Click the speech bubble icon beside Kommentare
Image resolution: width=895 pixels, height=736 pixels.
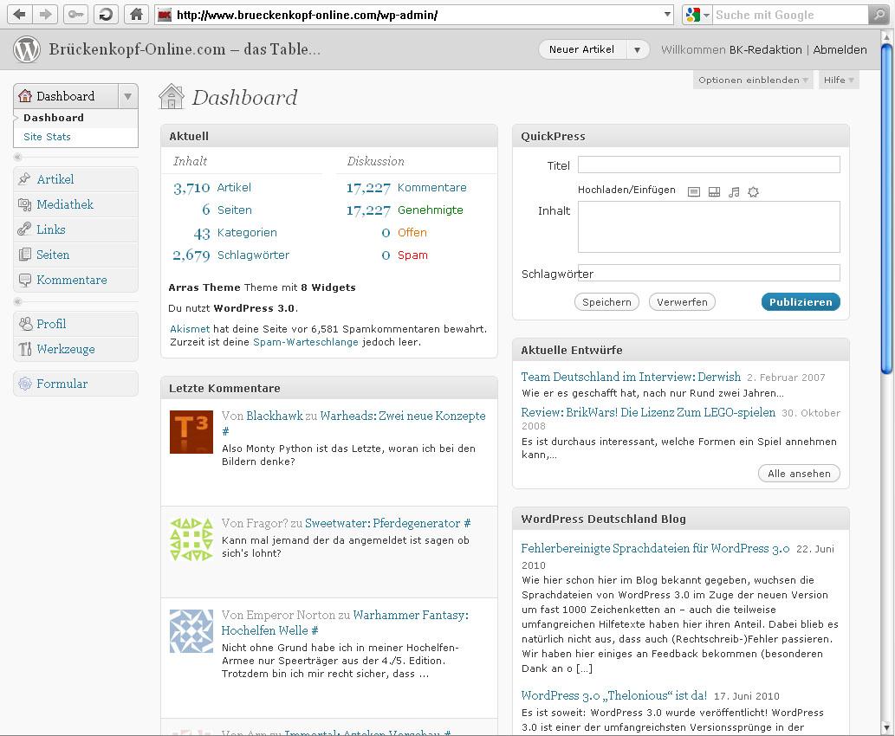24,280
